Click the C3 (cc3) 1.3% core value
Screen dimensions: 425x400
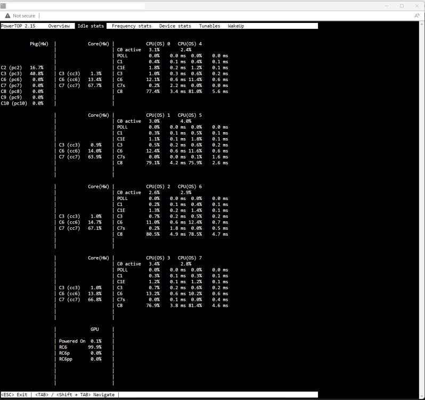point(96,74)
